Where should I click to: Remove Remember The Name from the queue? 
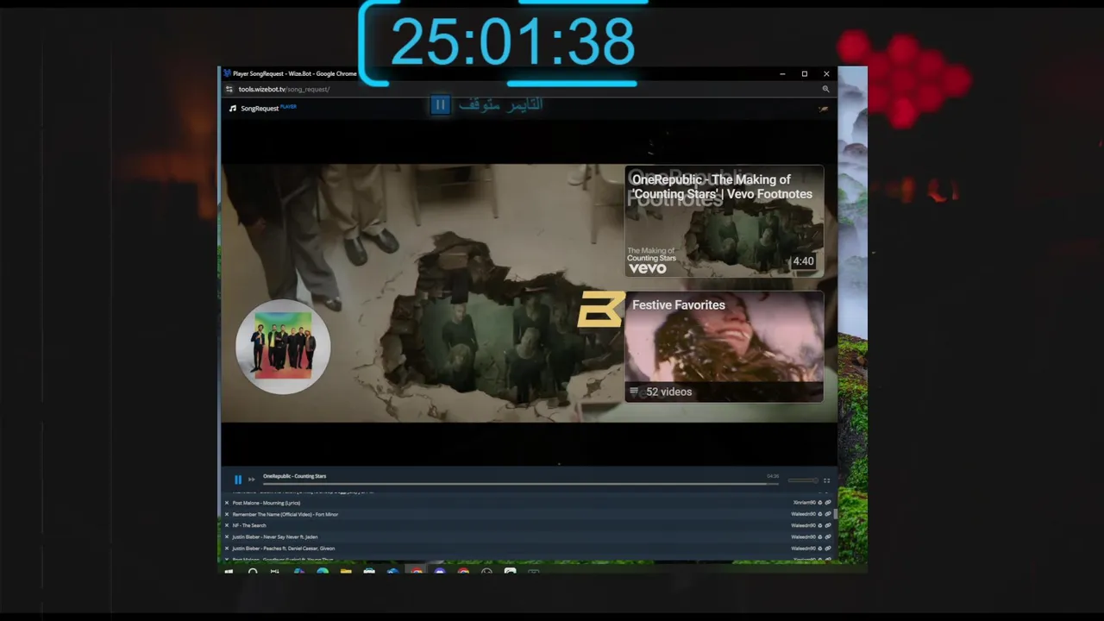point(227,514)
